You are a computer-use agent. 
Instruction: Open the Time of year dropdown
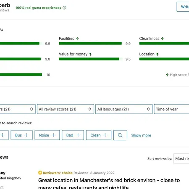tap(171, 109)
